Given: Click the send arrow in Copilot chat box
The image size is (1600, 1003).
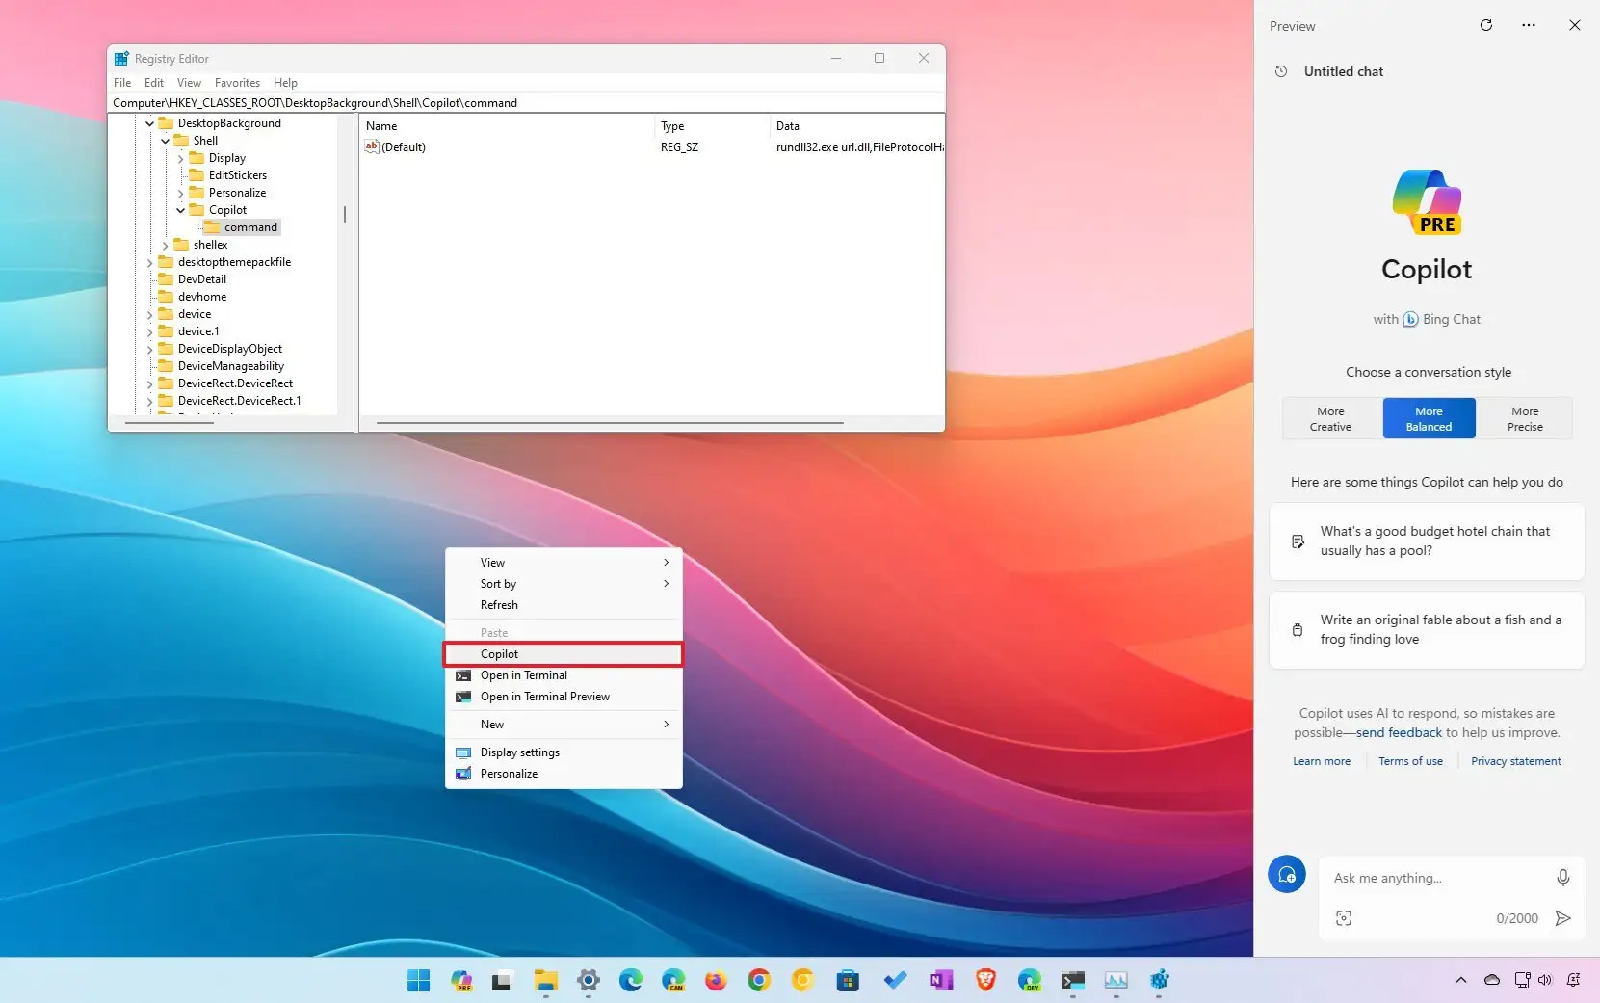Looking at the screenshot, I should 1562,918.
